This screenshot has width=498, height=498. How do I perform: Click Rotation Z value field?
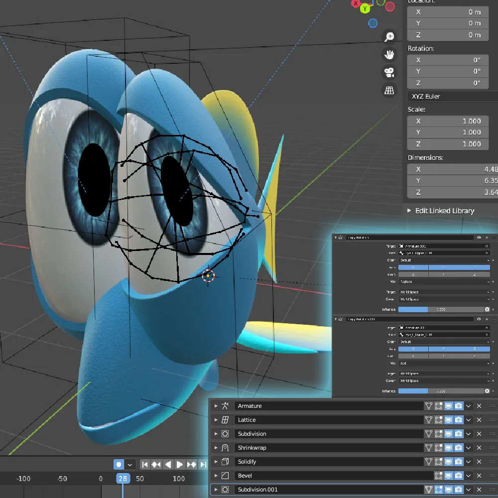tap(448, 83)
